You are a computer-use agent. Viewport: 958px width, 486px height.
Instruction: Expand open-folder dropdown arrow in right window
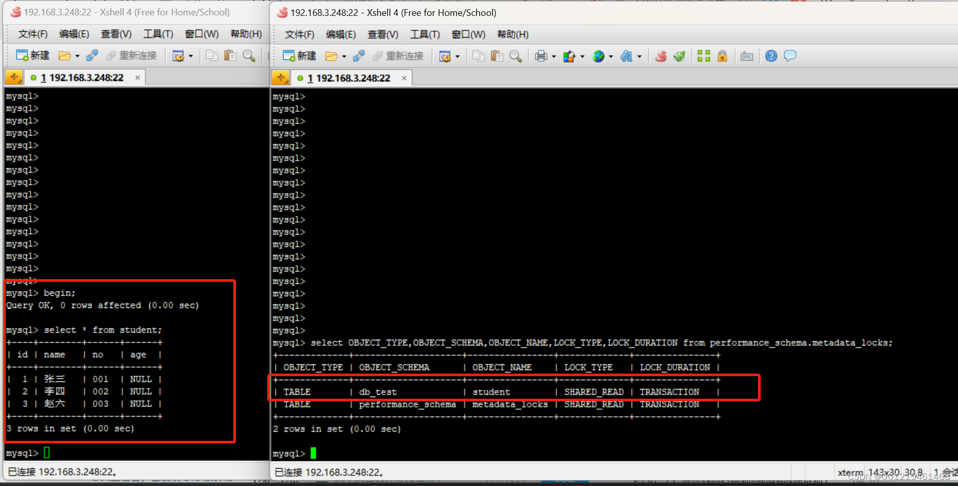(x=344, y=56)
